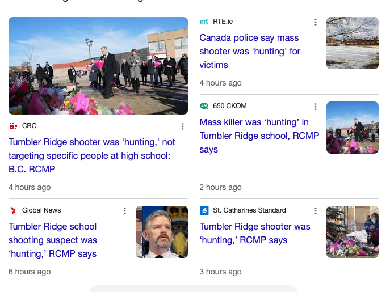
Task: Open 'Canada police say mass shooter' headline
Action: pos(250,51)
